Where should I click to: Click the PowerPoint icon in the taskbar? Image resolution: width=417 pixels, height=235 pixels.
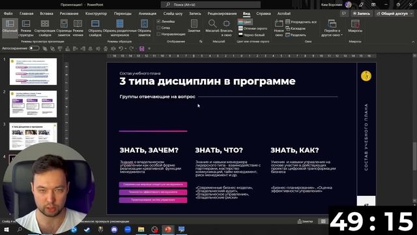168,229
